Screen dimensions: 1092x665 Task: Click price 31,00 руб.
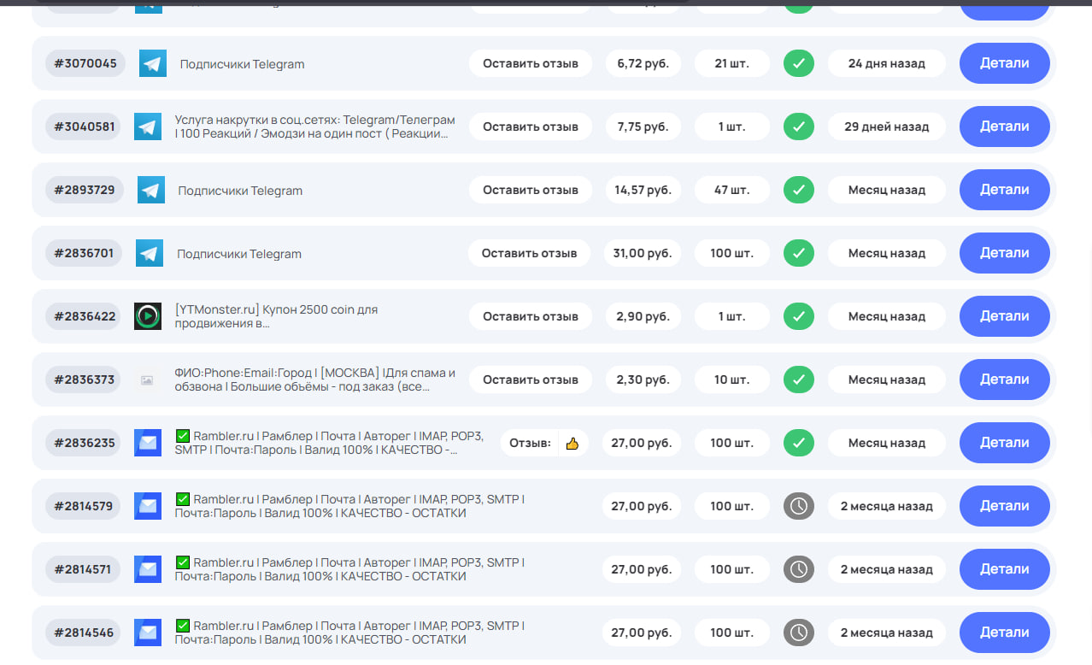coord(642,253)
